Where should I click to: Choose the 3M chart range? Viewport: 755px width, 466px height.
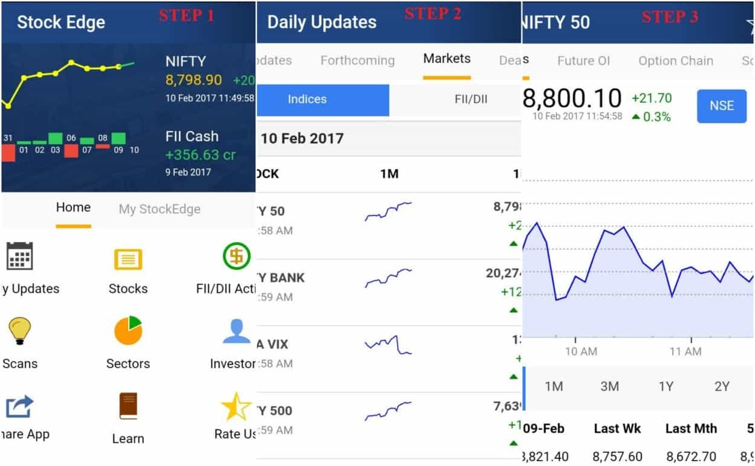tap(609, 386)
